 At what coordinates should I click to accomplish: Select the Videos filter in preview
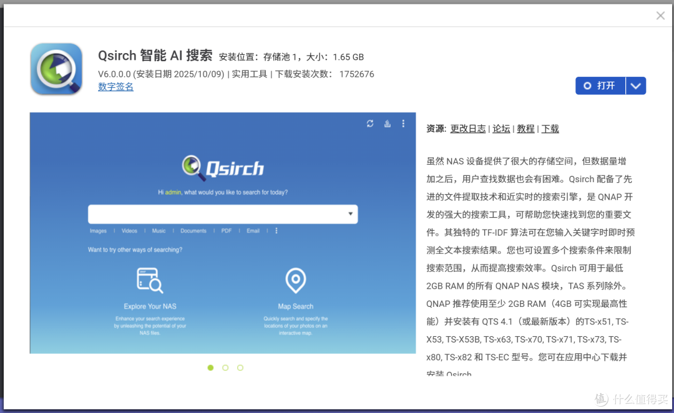pos(129,231)
